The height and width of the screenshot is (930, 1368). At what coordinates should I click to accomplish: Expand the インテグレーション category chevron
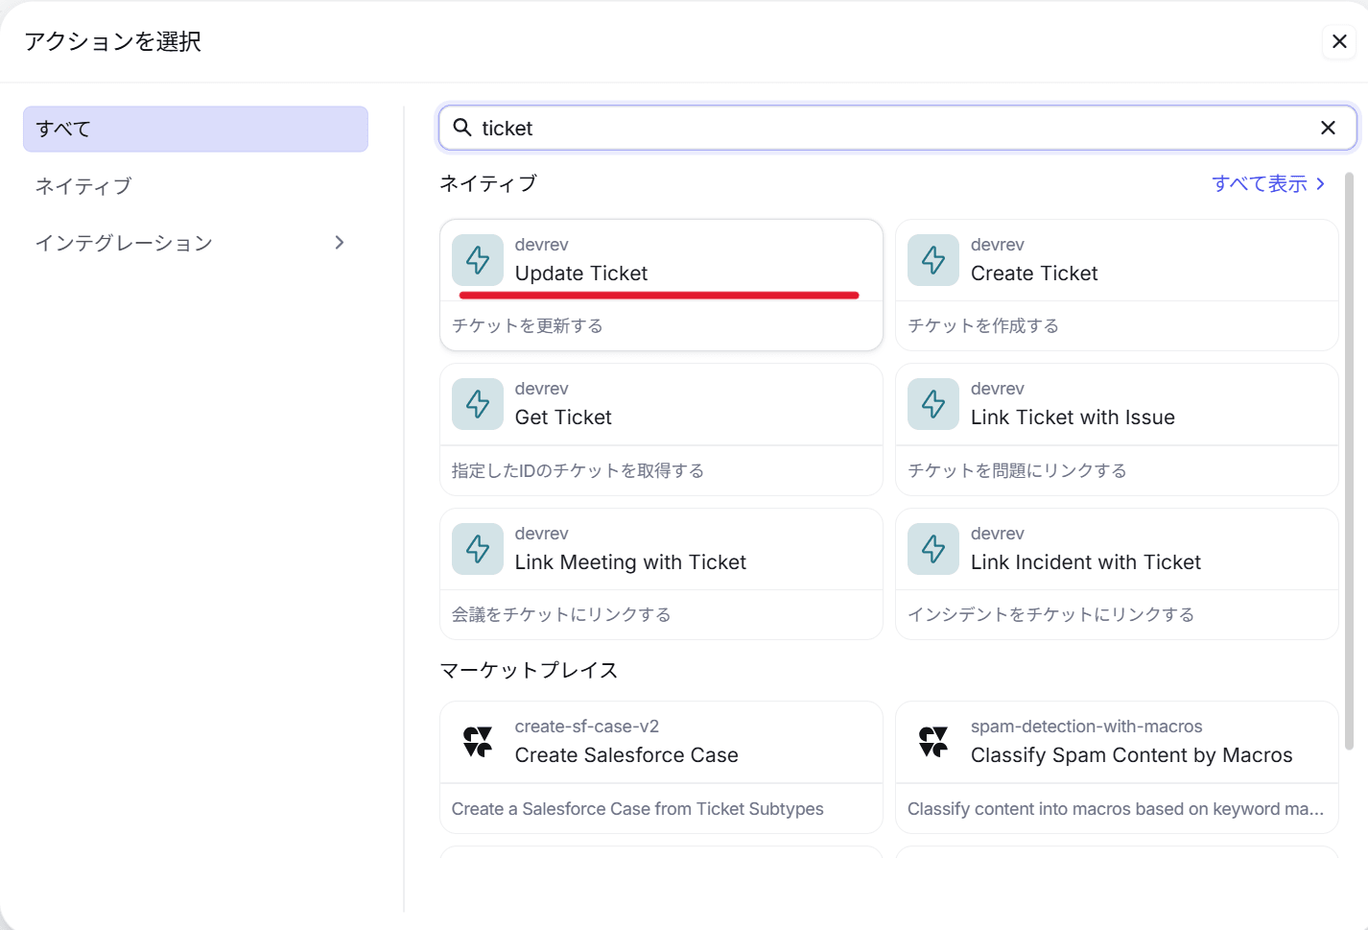[339, 242]
